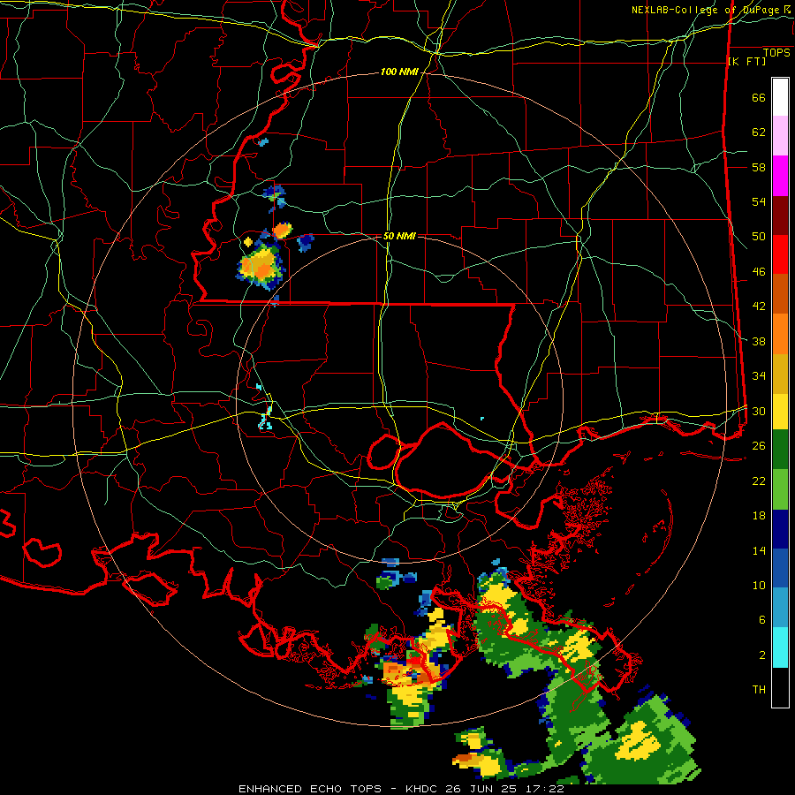Click the cyan legend color band

pyautogui.click(x=780, y=647)
